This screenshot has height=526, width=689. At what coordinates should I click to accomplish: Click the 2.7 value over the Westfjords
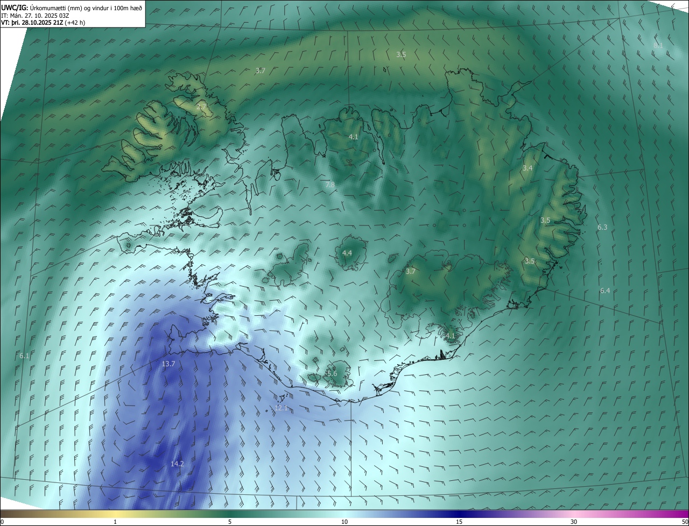201,108
